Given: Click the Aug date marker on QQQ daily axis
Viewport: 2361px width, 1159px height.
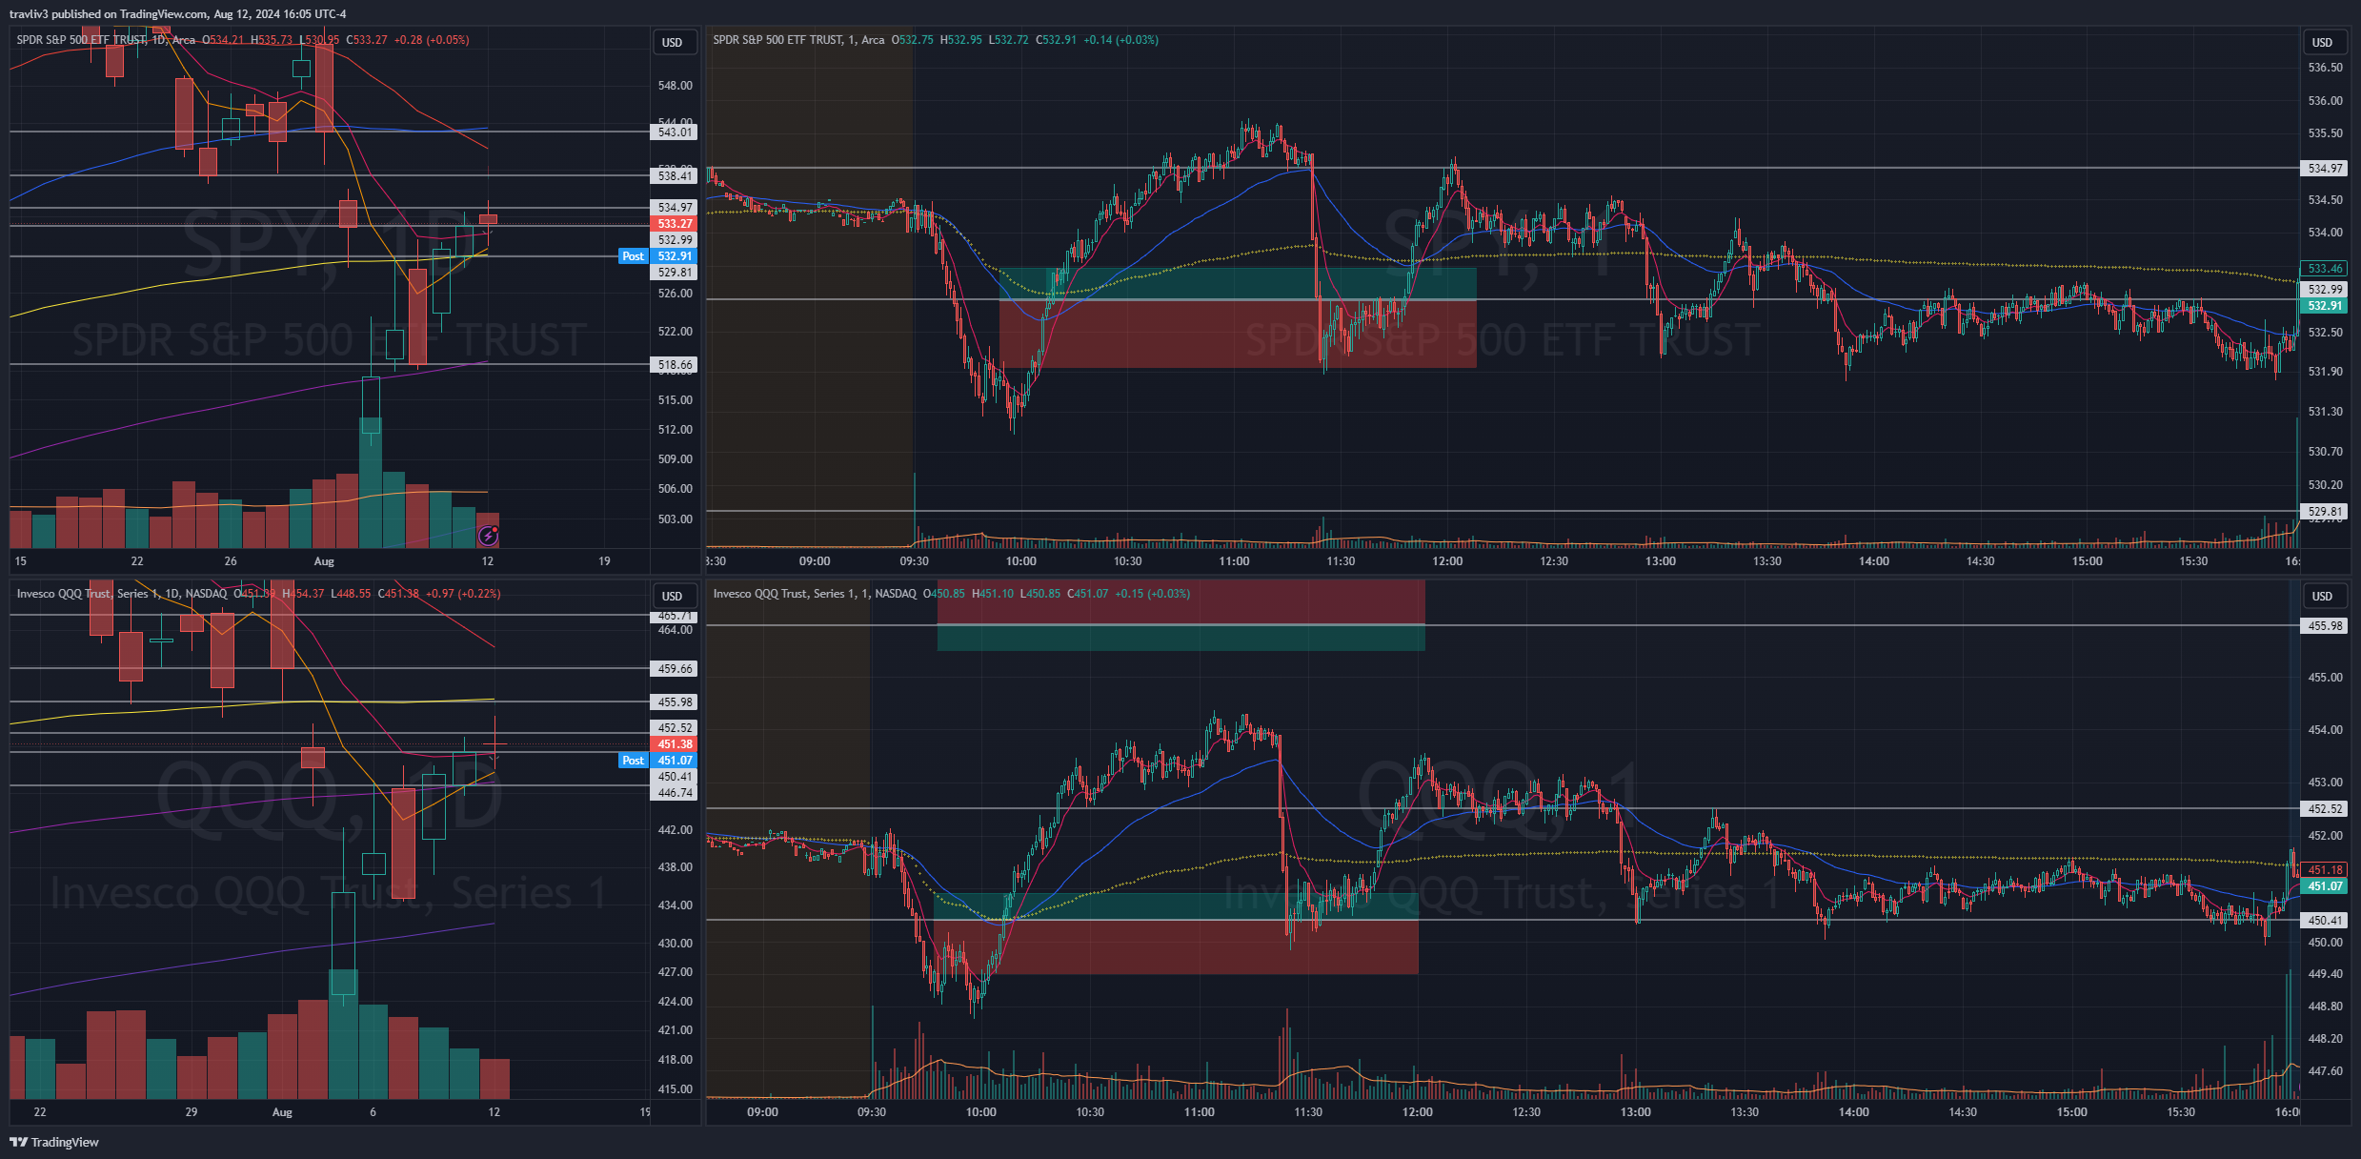Looking at the screenshot, I should coord(282,1112).
